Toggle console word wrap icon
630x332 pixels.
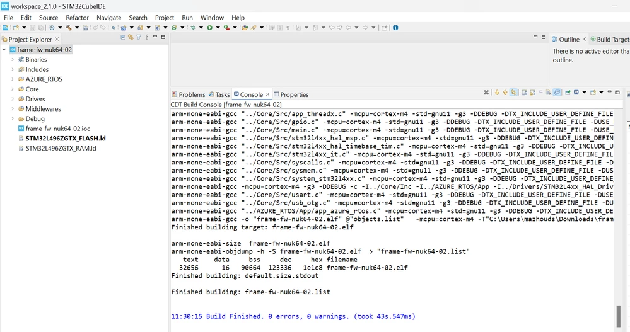tap(540, 93)
